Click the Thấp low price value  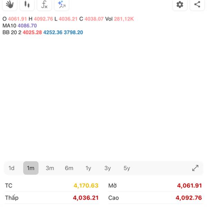coord(86,198)
